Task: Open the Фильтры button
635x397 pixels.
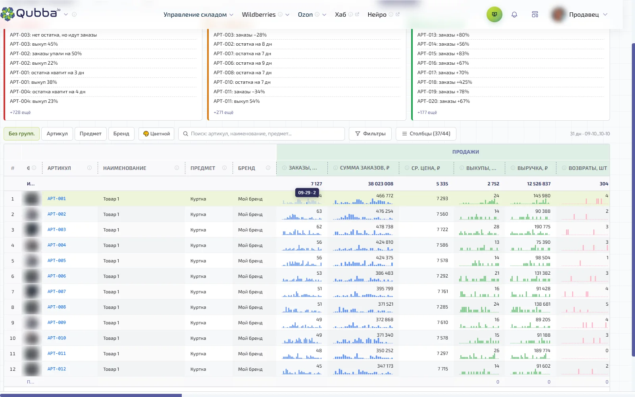Action: (x=370, y=134)
